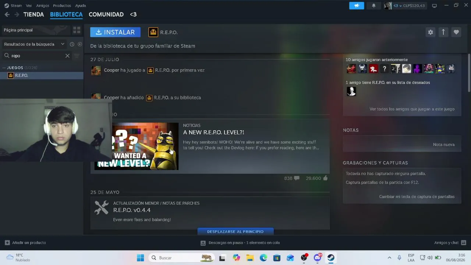Switch to Big Picture mode icon
This screenshot has height=265, width=471.
coord(434,6)
